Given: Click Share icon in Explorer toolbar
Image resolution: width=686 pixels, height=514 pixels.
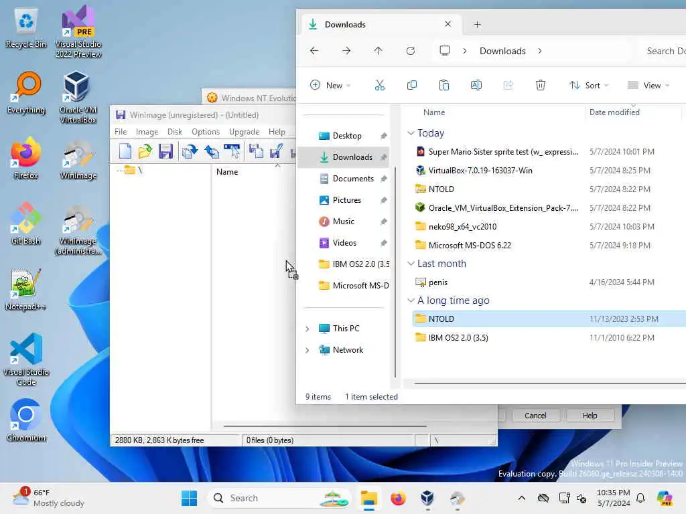Looking at the screenshot, I should [508, 85].
